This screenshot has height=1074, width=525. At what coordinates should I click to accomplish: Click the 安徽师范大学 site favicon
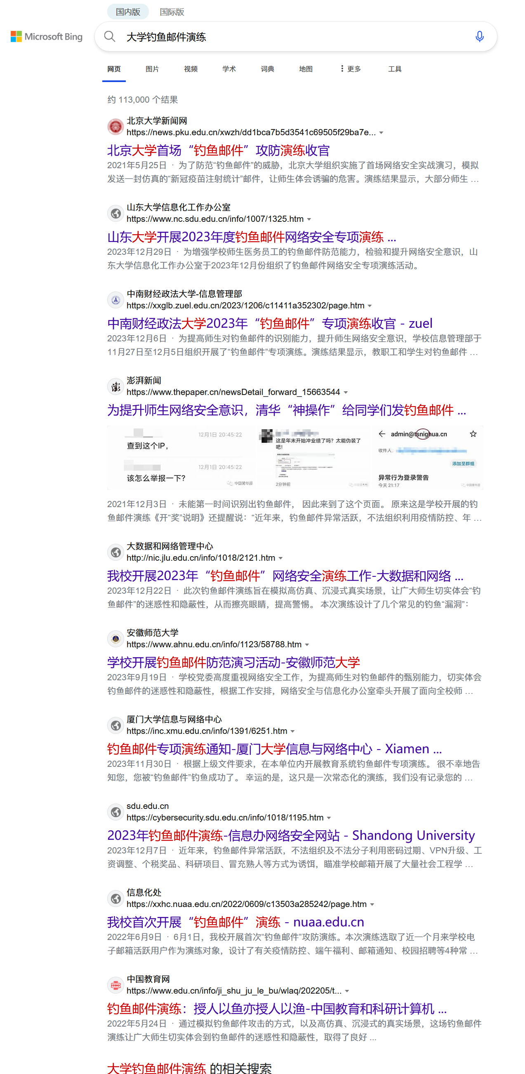(115, 639)
